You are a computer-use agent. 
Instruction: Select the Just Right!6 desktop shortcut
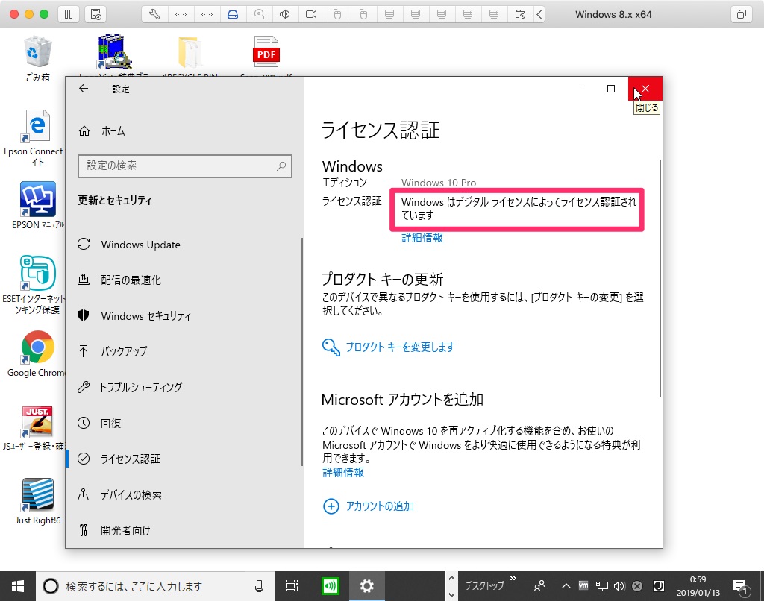coord(37,502)
